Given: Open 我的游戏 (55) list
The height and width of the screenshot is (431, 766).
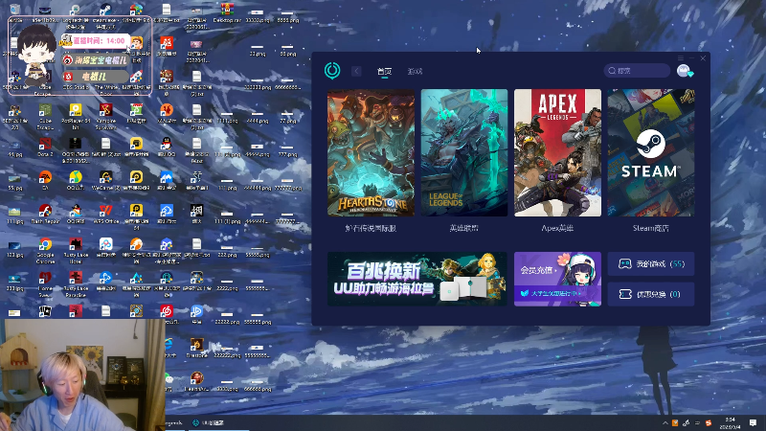Looking at the screenshot, I should coord(651,264).
